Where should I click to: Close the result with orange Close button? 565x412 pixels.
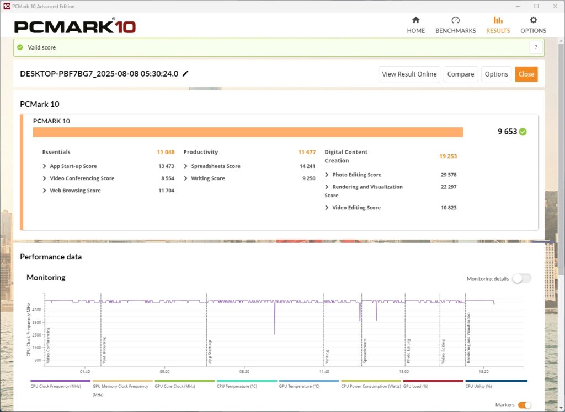(526, 74)
